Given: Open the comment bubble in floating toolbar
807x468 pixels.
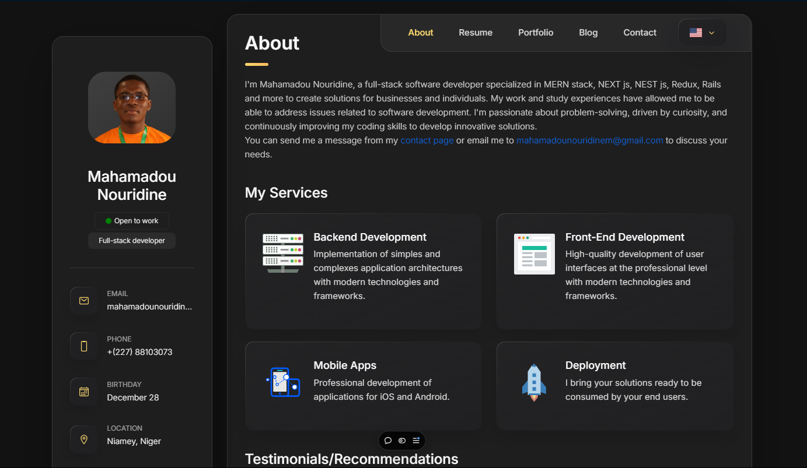Looking at the screenshot, I should click(x=388, y=441).
